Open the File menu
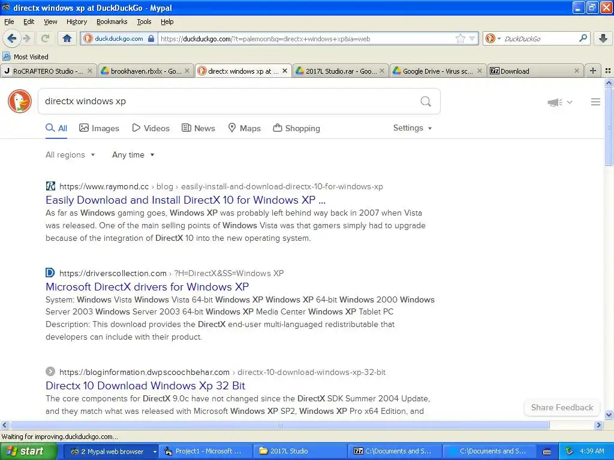This screenshot has height=460, width=614. click(x=9, y=22)
